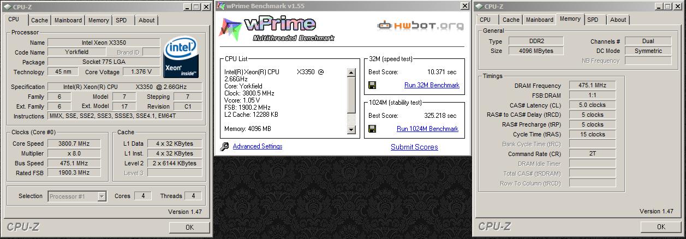Open the Memory tab in left CPU-Z
Image resolution: width=686 pixels, height=239 pixels.
(98, 20)
